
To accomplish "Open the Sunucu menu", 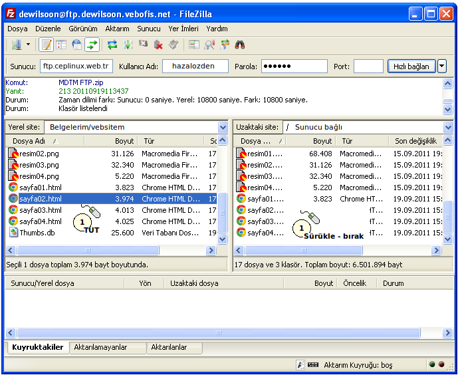I will (149, 29).
